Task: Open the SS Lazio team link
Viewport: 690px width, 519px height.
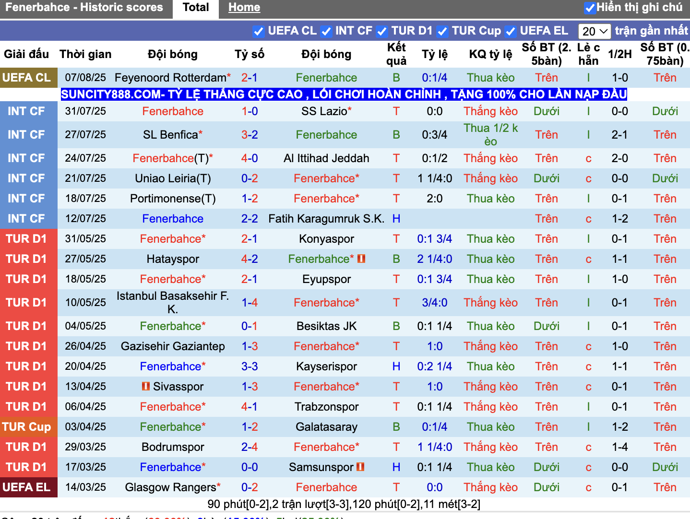Action: coord(324,111)
